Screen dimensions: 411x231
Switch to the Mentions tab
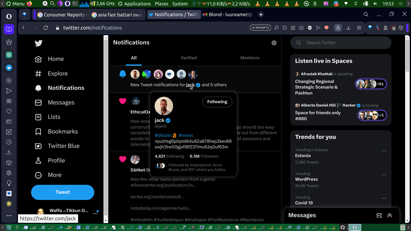point(250,58)
